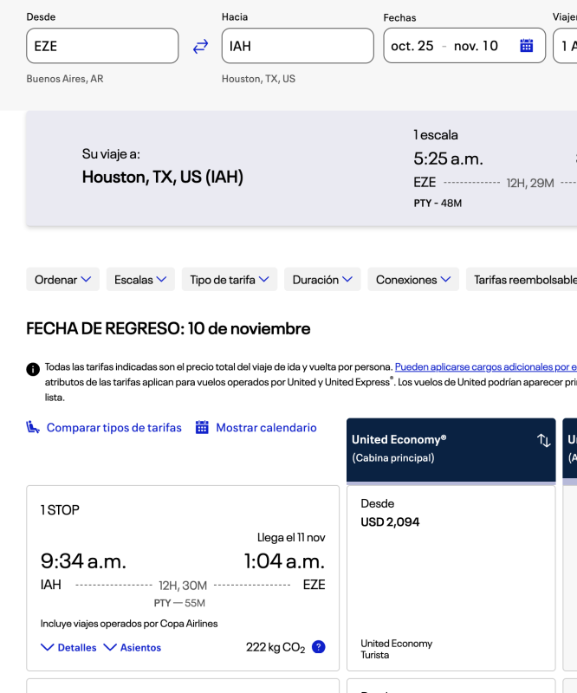Click the sort arrows in United Economy header
Viewport: 577px width, 693px height.
point(543,440)
